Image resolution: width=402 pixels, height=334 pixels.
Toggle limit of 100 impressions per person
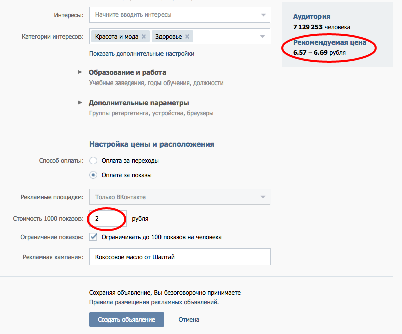93,237
